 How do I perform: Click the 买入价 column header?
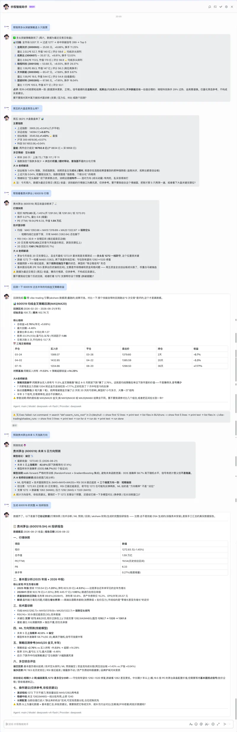pos(67,349)
